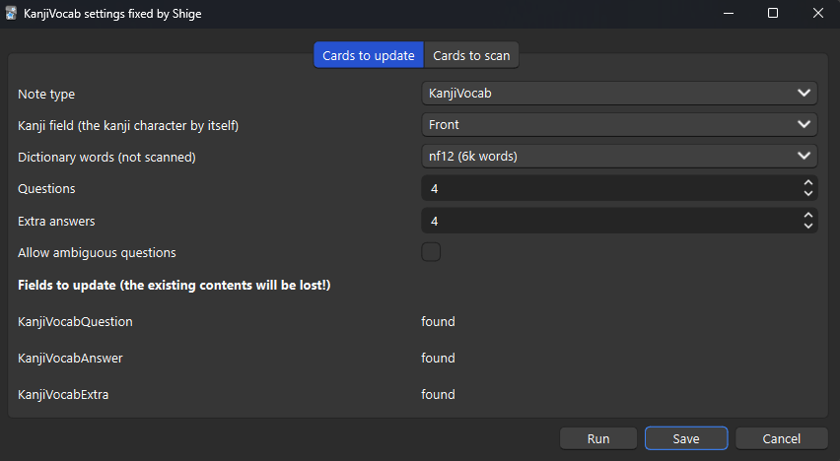Open the Cards to scan tab

click(x=471, y=55)
